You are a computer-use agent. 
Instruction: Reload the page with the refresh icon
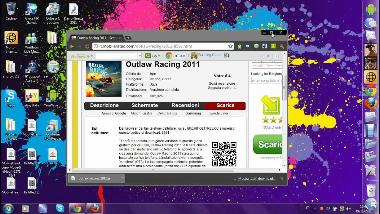click(87, 46)
